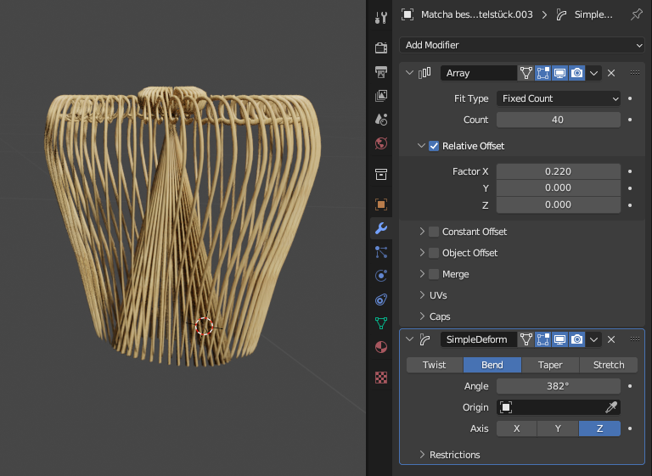This screenshot has height=476, width=652.
Task: Toggle Array modifier render visibility
Action: pos(577,73)
